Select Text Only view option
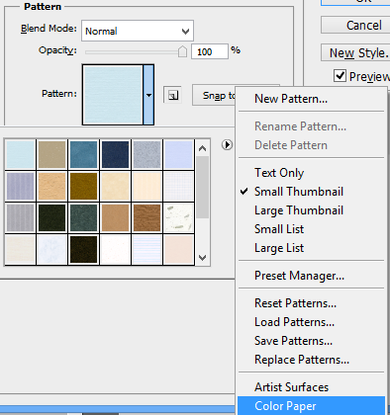Screen dimensions: 390x415 (x=311, y=173)
